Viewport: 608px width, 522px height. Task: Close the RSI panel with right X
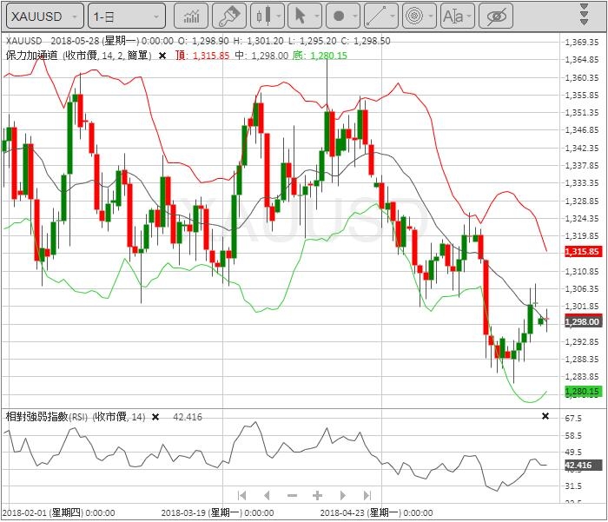545,416
